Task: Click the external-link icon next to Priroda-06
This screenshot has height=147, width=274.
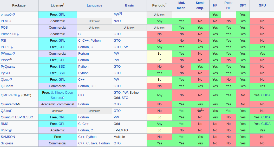Action: coord(18,34)
